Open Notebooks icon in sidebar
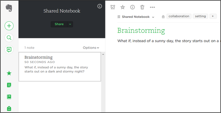The image size is (221, 113). [x=9, y=97]
